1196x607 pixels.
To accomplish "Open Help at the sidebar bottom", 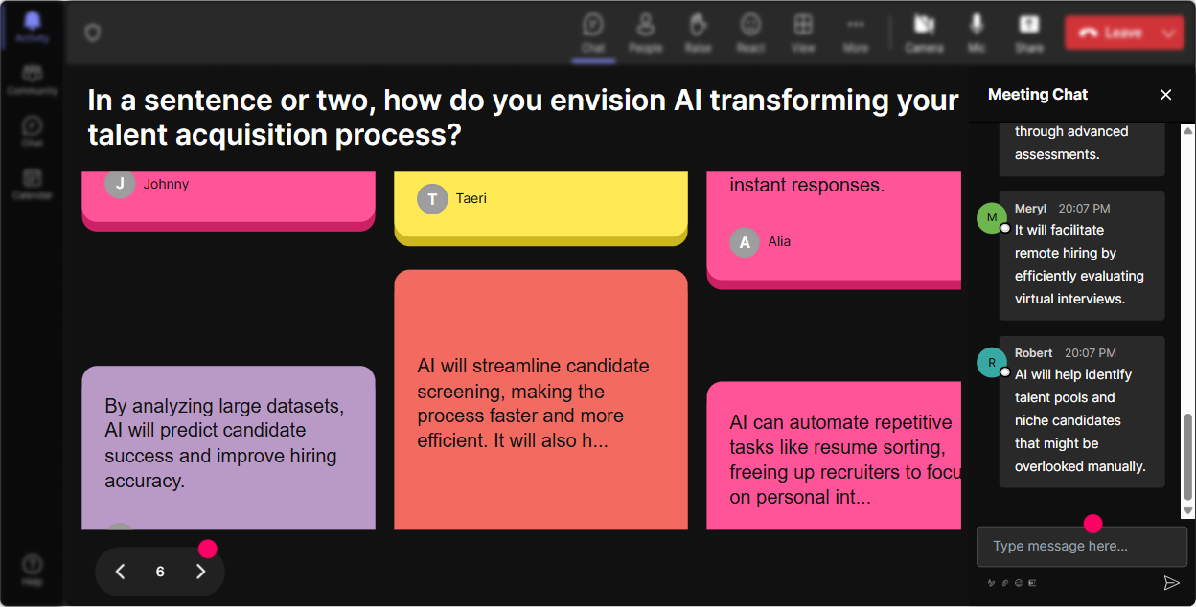I will [33, 570].
